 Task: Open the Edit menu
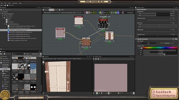point(5,3)
